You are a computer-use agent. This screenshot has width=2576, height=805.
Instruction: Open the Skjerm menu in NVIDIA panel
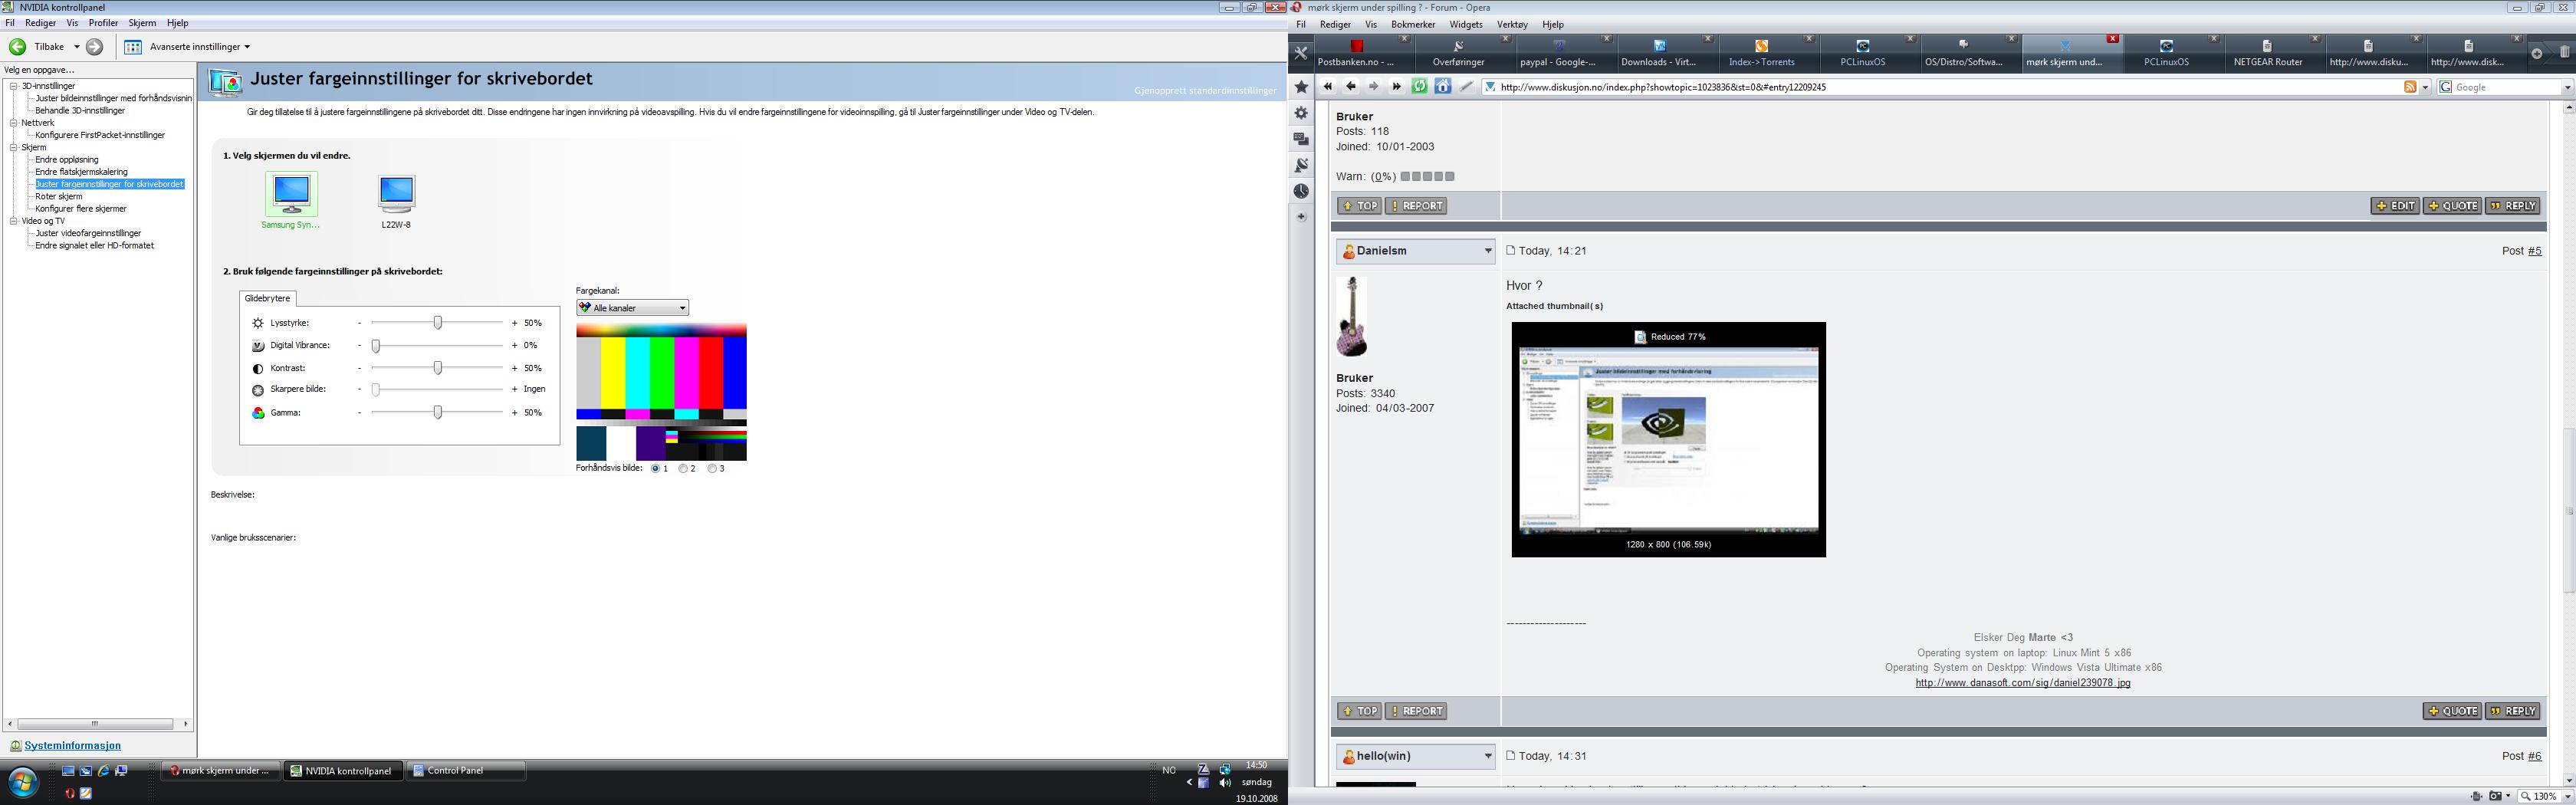[x=142, y=23]
